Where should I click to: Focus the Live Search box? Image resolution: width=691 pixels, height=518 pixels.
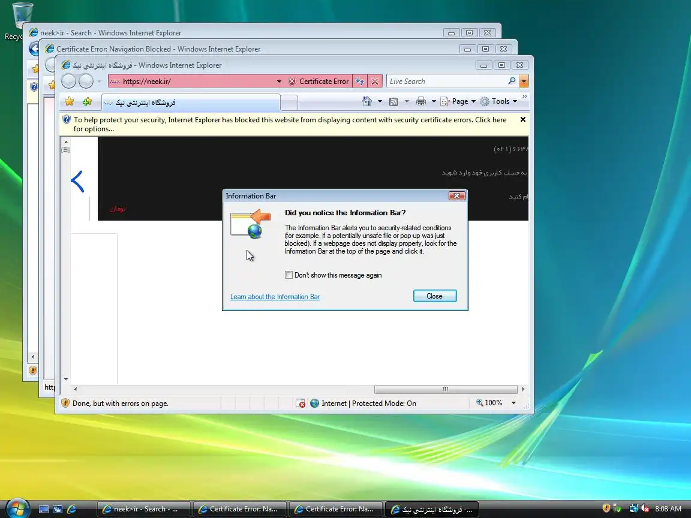(x=446, y=81)
